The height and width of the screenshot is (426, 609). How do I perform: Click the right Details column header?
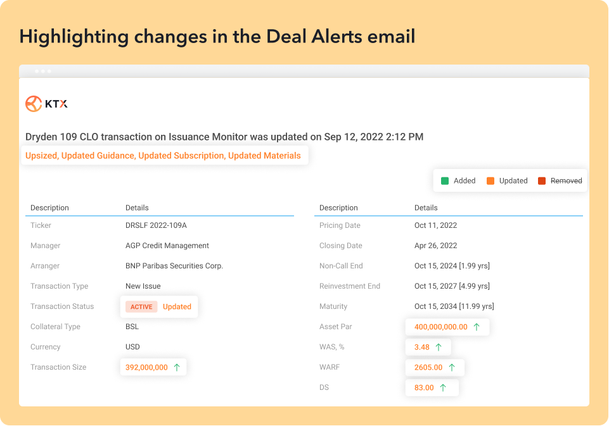pos(426,208)
